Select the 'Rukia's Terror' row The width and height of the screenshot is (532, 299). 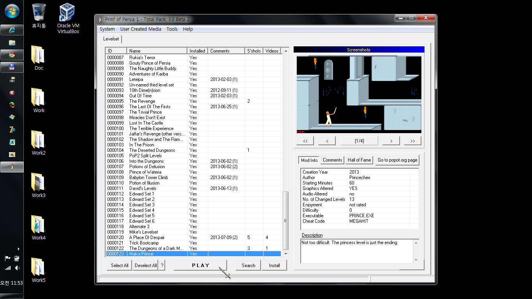[x=193, y=58]
